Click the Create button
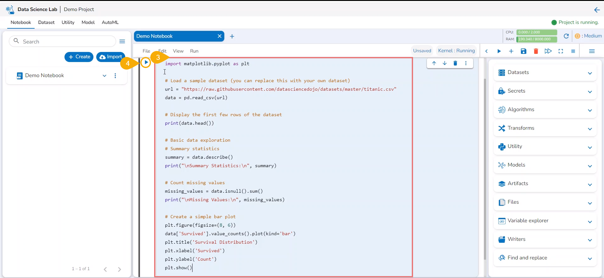The height and width of the screenshot is (278, 604). pos(79,57)
